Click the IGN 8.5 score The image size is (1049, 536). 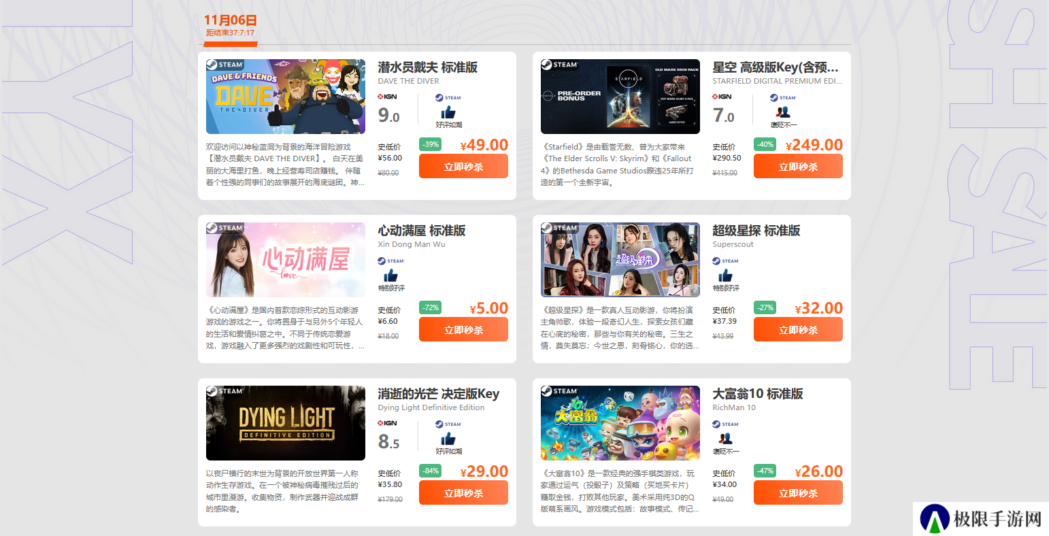pyautogui.click(x=388, y=442)
